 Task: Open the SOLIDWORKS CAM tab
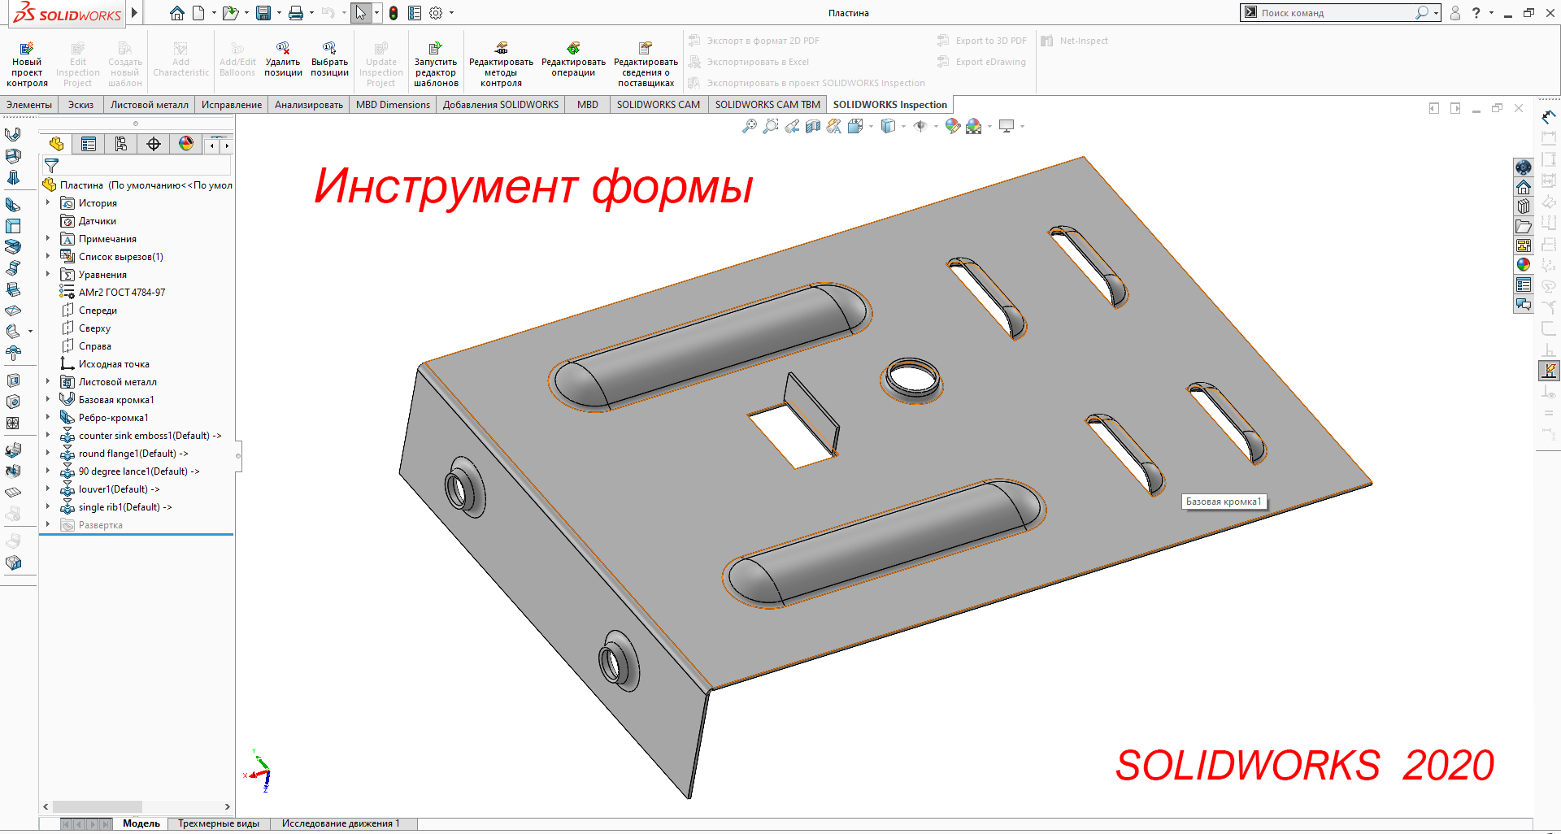(658, 105)
